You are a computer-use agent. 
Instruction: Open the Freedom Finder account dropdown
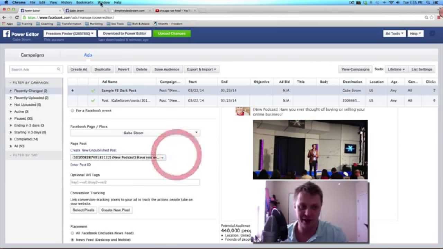point(70,34)
